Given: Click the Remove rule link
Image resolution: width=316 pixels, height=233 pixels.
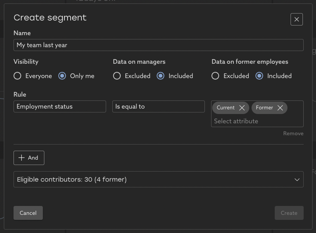Looking at the screenshot, I should [x=293, y=133].
